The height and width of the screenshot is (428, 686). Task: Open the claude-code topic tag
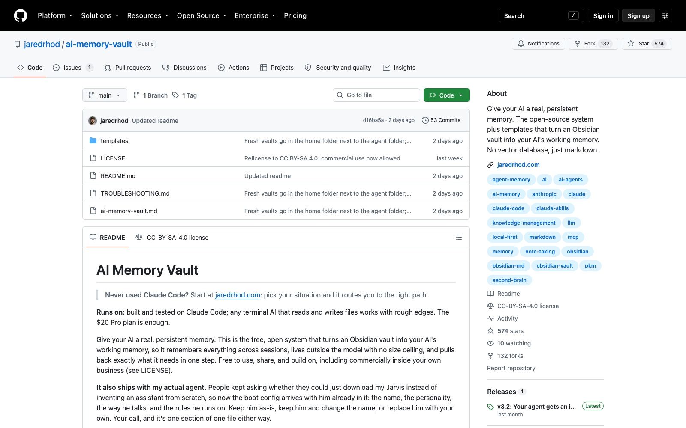(508, 208)
